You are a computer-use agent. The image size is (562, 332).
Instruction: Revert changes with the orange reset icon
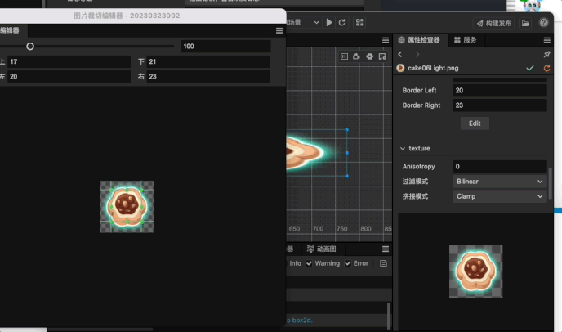click(546, 68)
